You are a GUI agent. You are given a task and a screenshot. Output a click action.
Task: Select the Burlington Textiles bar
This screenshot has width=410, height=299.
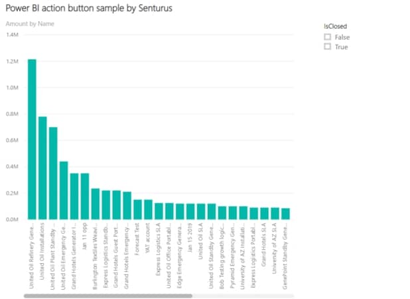[96, 204]
